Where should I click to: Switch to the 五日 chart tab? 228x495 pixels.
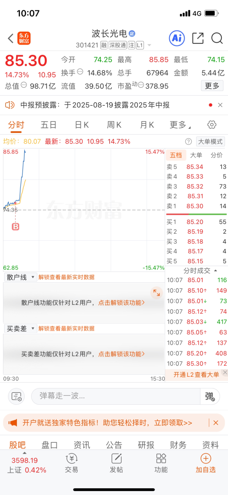coord(48,125)
